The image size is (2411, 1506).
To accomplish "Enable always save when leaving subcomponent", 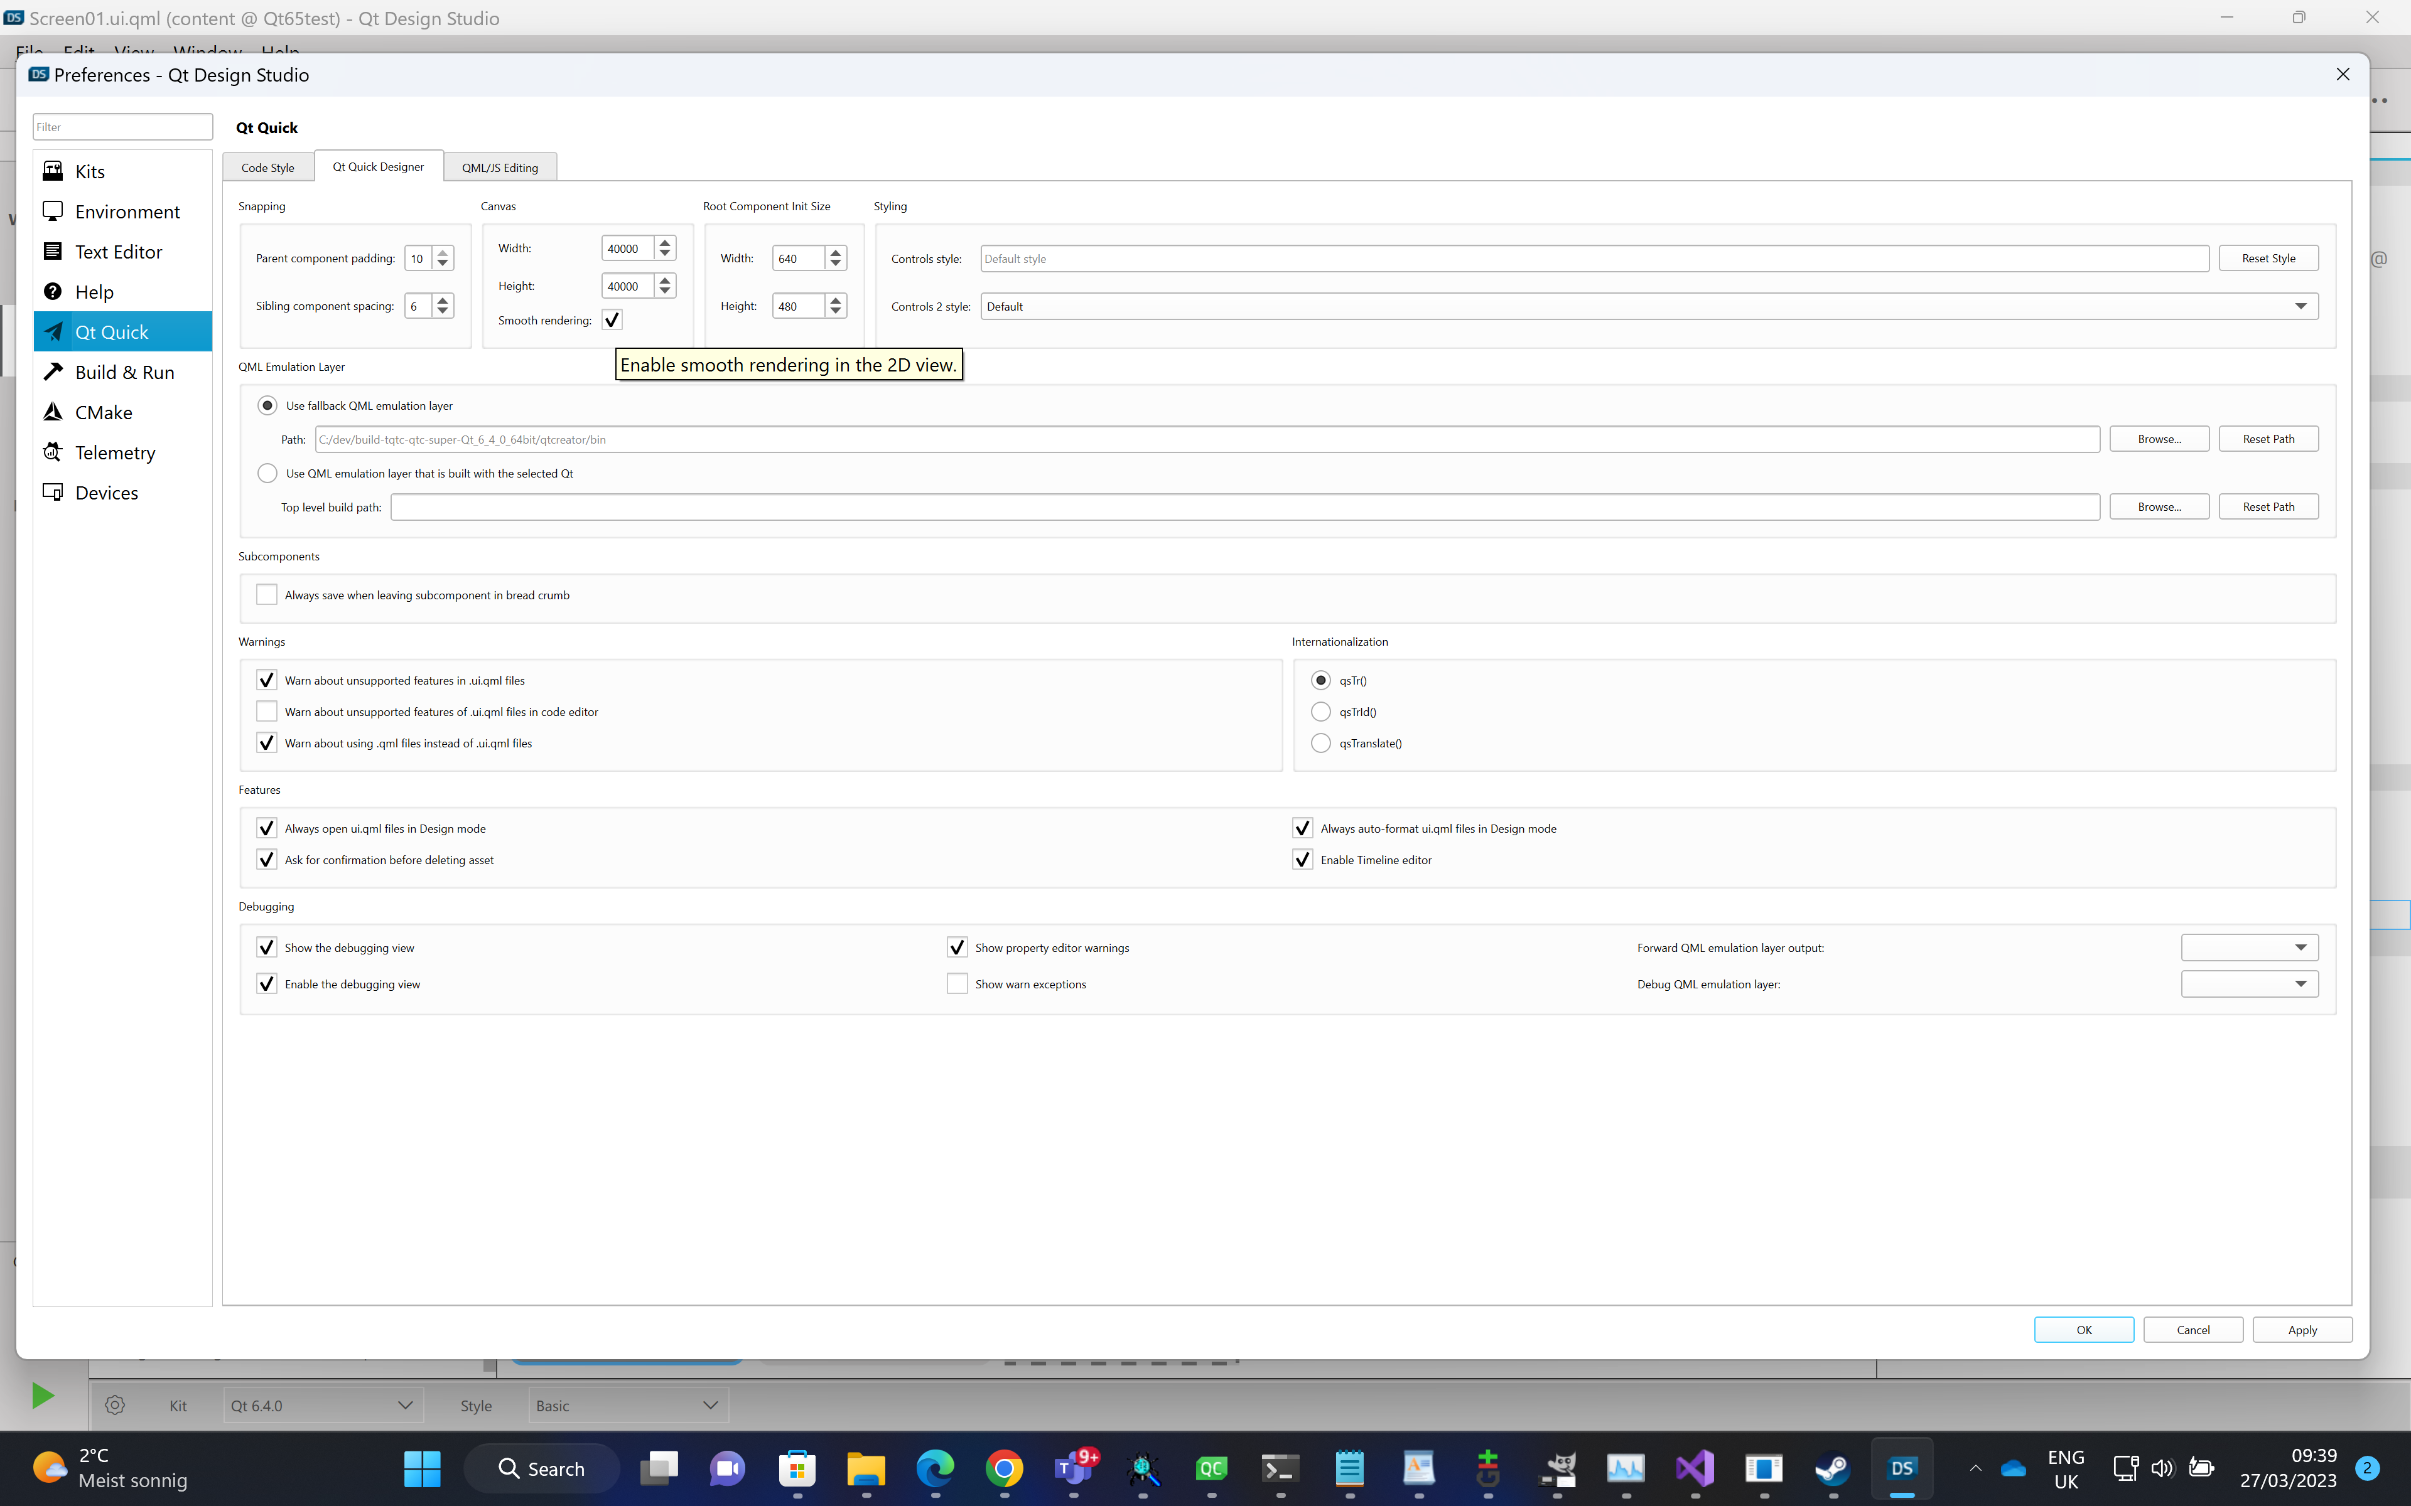I will (x=266, y=595).
